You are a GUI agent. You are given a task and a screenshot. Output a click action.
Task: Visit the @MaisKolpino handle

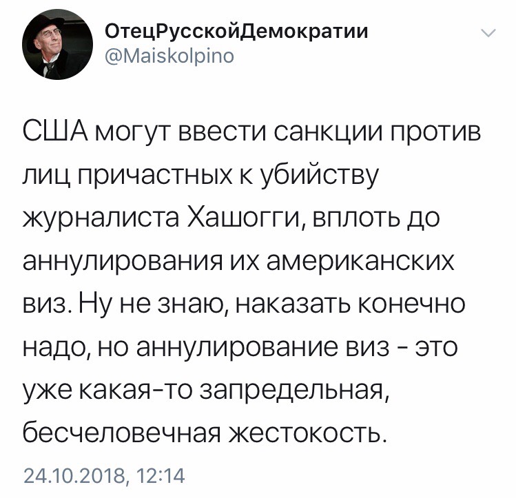pyautogui.click(x=169, y=56)
